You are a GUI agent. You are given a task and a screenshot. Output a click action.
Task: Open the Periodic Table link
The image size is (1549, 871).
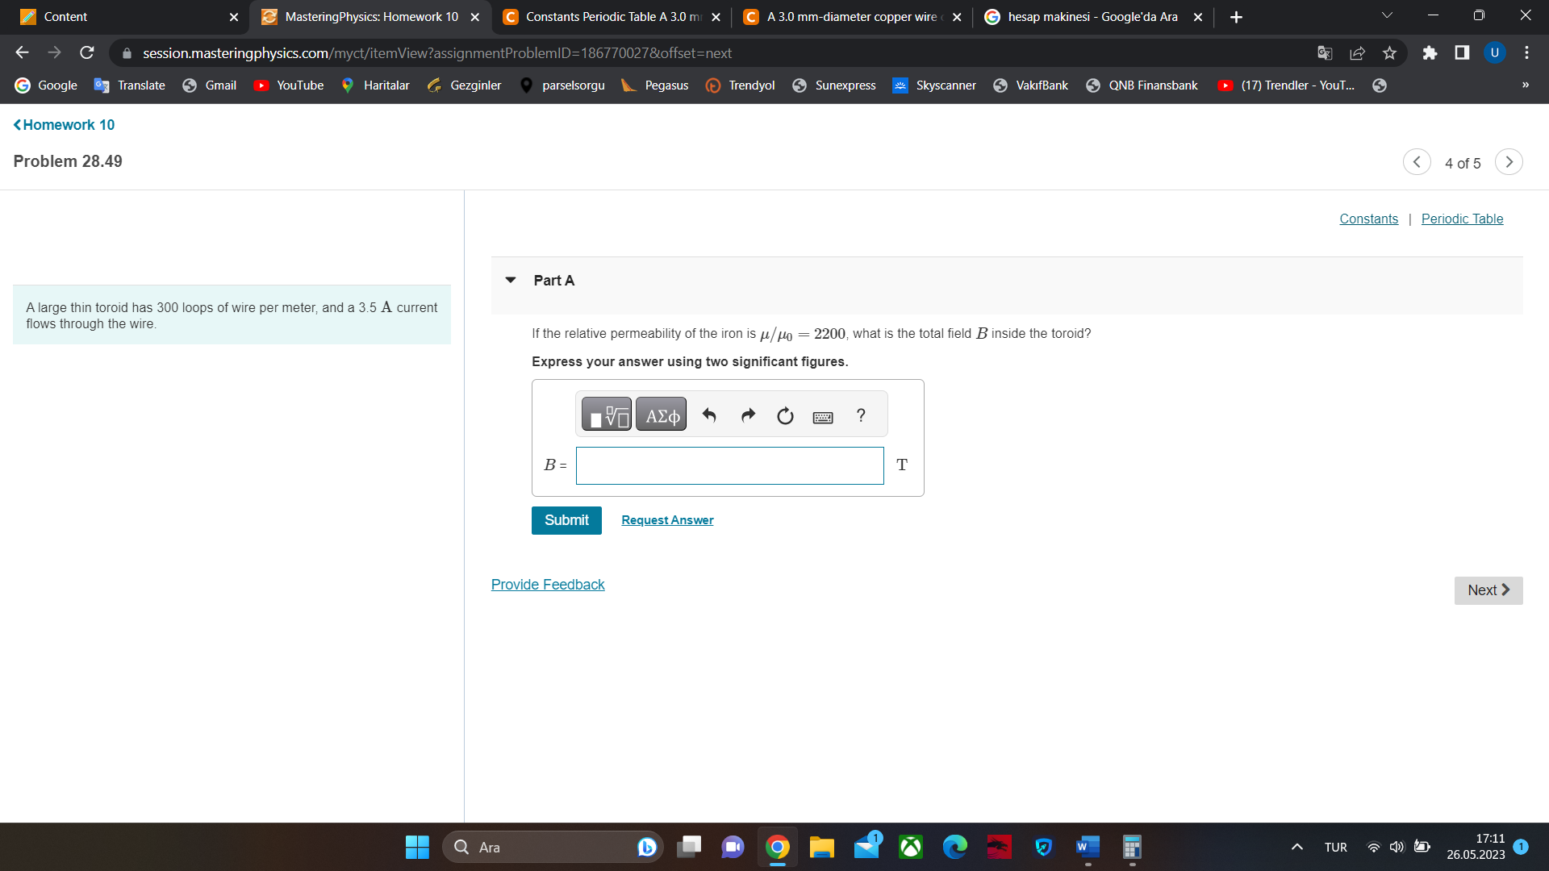click(x=1462, y=219)
